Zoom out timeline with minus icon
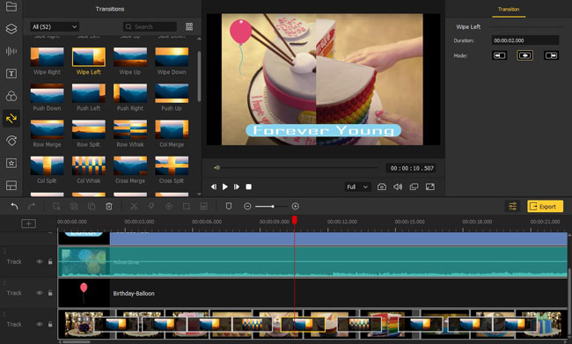 pos(247,207)
